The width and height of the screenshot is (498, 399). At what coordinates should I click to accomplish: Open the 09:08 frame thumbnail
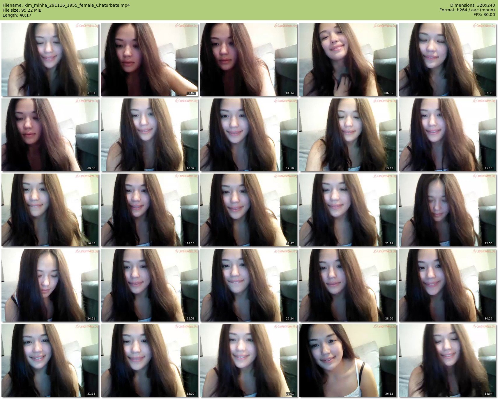50,135
